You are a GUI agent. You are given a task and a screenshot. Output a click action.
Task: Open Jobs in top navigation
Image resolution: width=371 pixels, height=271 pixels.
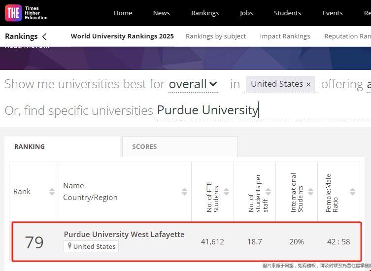(246, 13)
